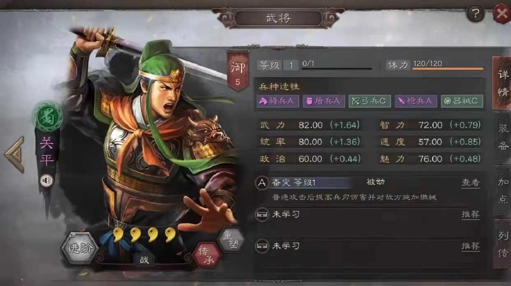Click the 体力 120/120 stamina bar
This screenshot has height=286, width=511.
434,65
